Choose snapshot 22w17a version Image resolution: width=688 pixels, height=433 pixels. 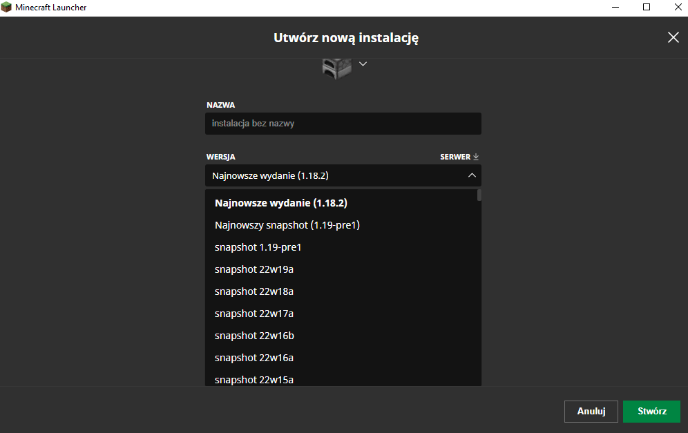click(342, 314)
